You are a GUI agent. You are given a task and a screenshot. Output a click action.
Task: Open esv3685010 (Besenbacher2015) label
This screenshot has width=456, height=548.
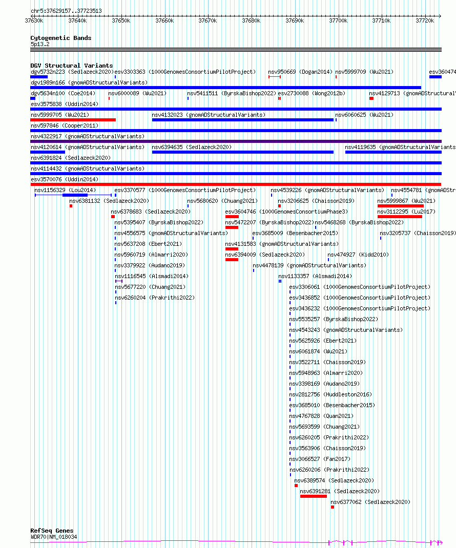click(332, 406)
